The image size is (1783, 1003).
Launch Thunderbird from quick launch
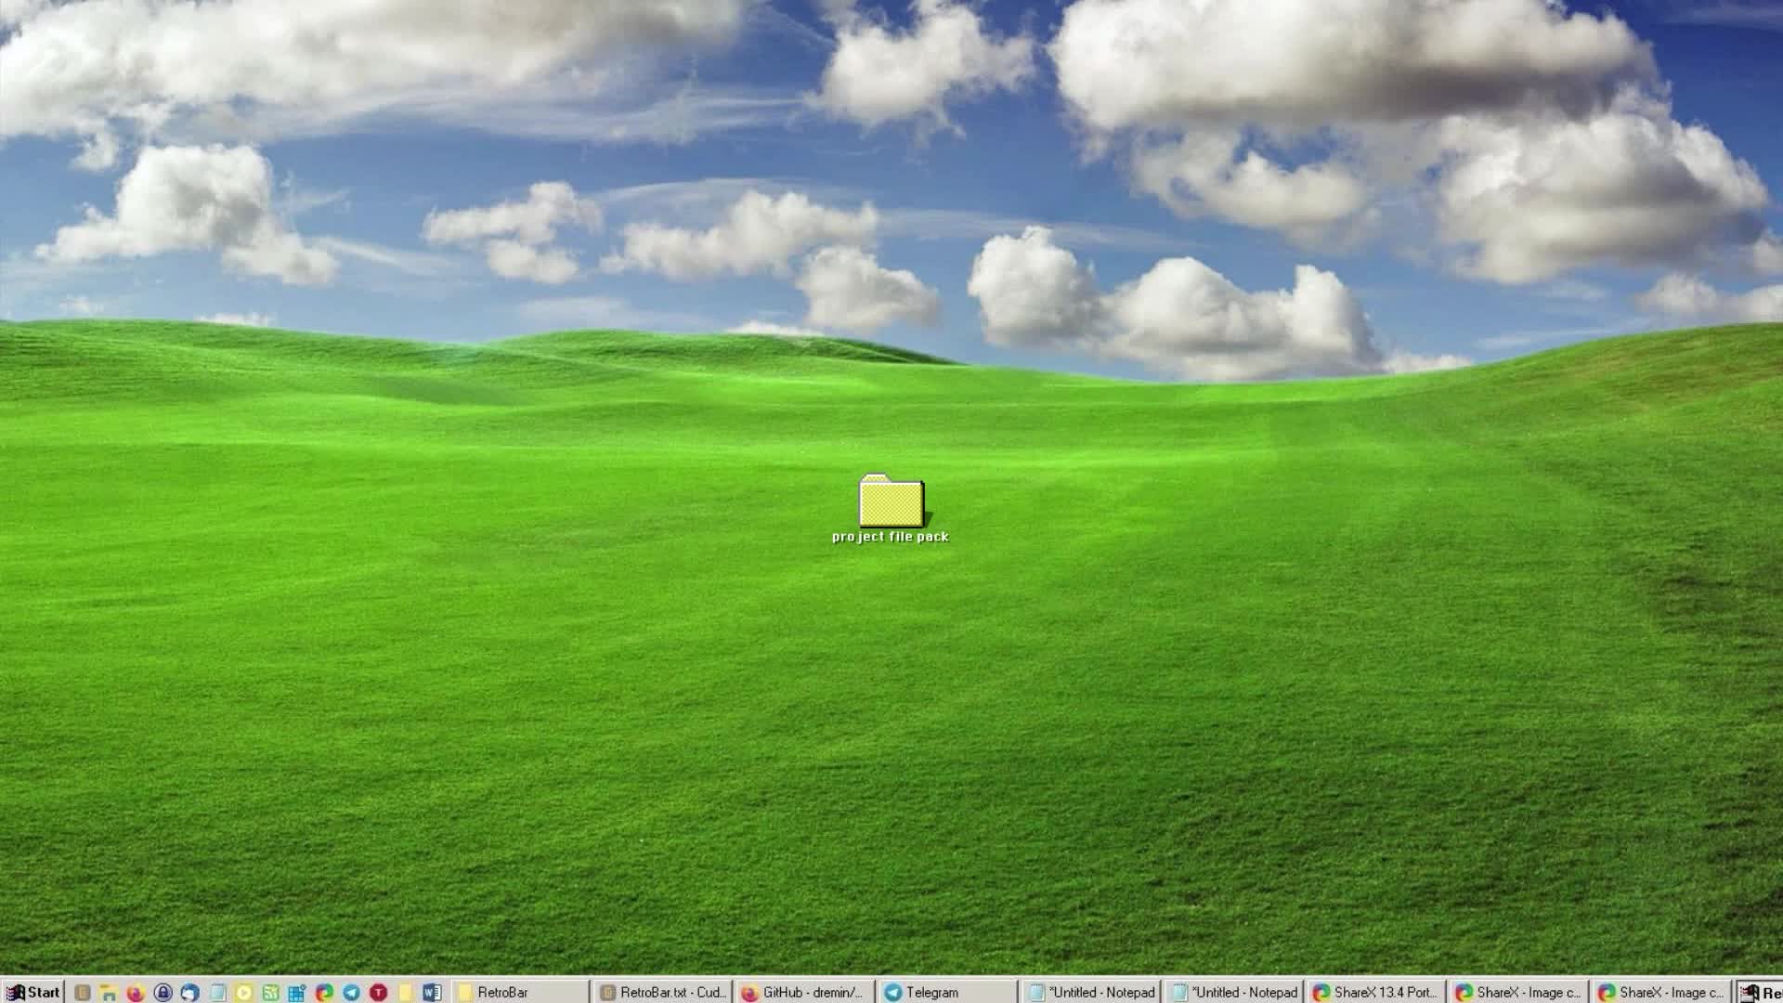pos(189,993)
